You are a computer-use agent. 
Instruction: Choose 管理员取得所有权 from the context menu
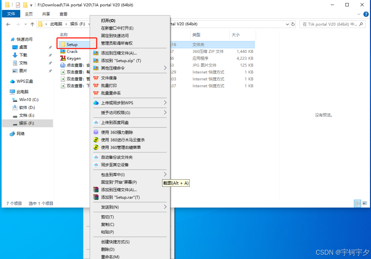pos(117,43)
